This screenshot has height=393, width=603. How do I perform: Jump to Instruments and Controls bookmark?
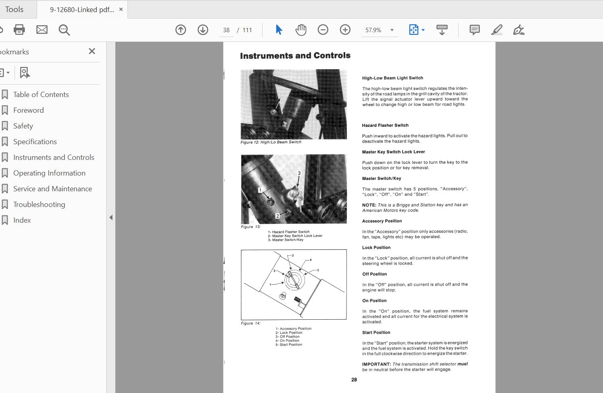point(54,157)
